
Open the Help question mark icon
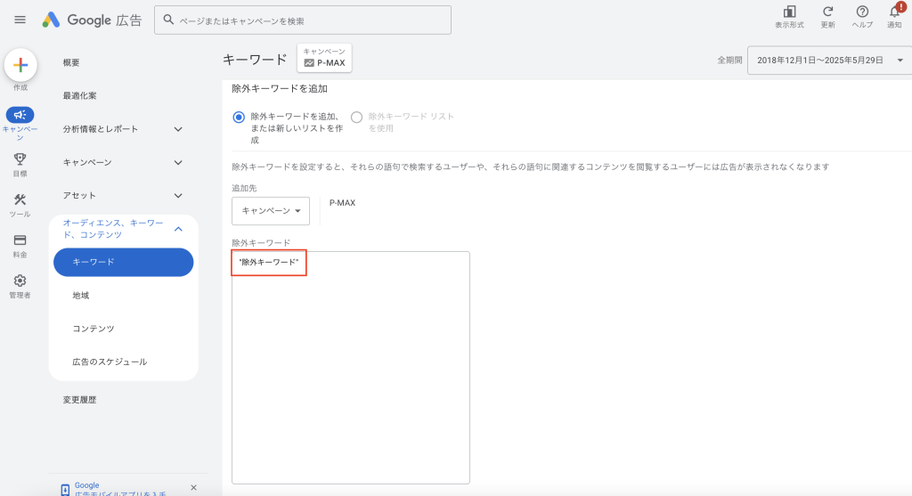click(x=862, y=12)
